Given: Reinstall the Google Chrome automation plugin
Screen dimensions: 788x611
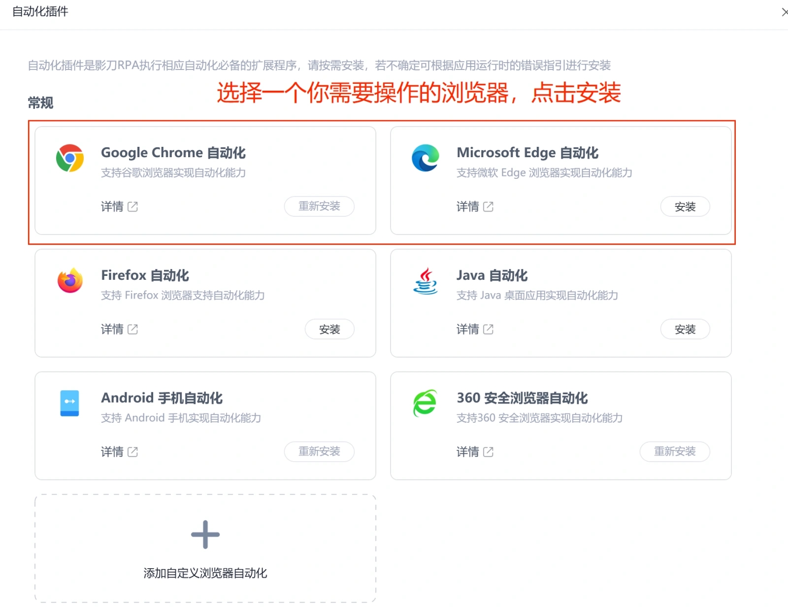Looking at the screenshot, I should tap(319, 206).
